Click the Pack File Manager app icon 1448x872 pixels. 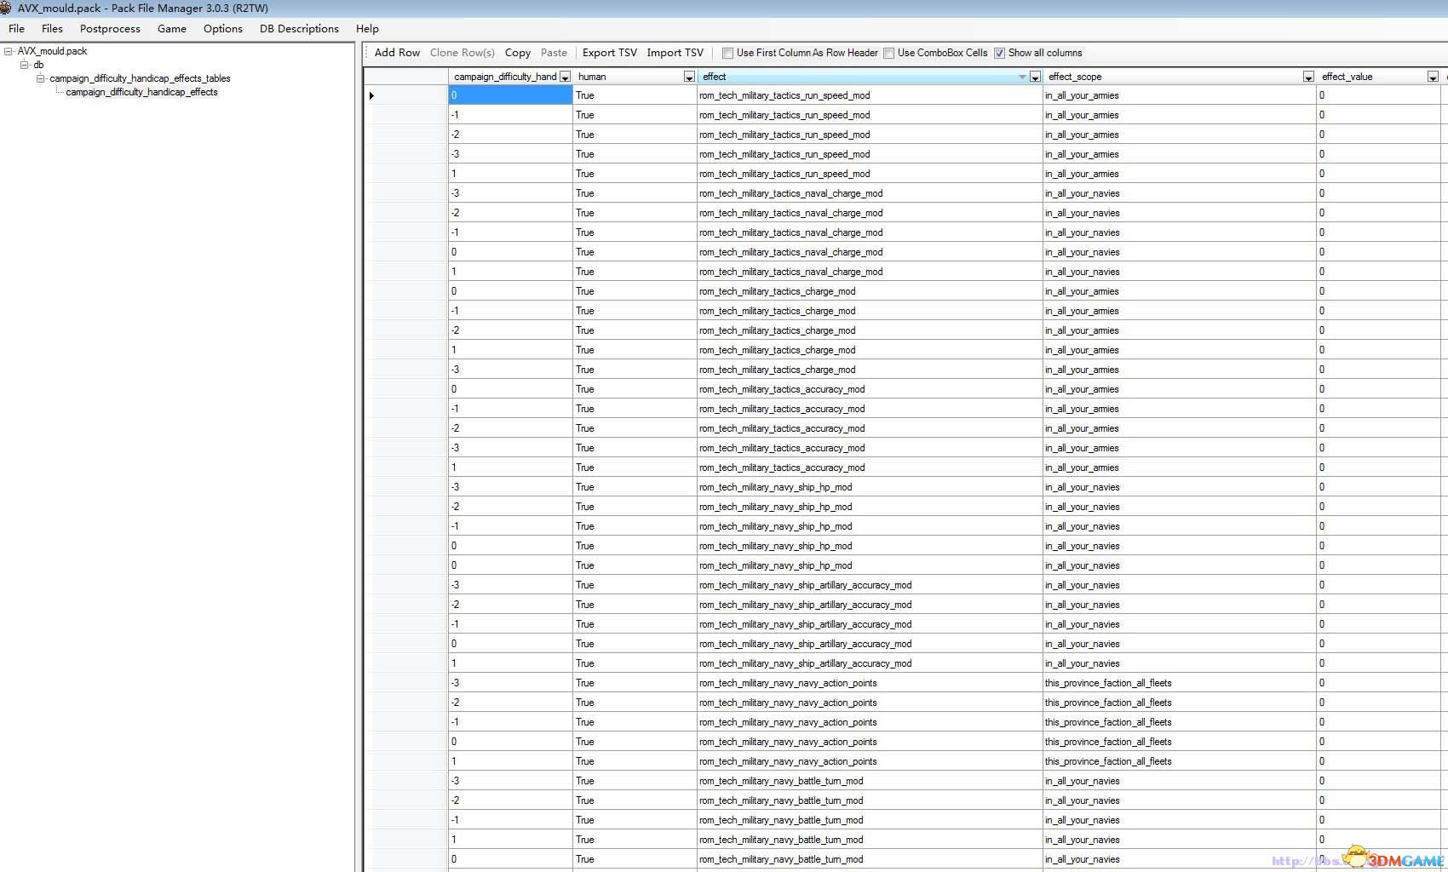6,8
